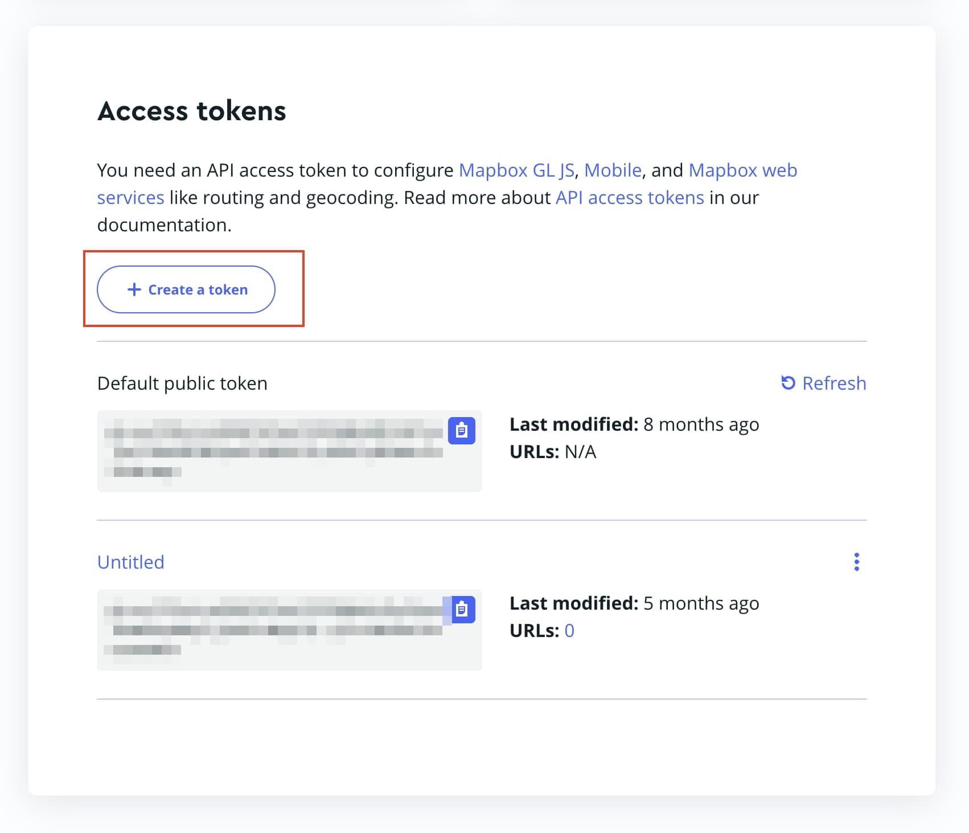969x833 pixels.
Task: Click Last modified 8 months ago text
Action: [x=634, y=424]
